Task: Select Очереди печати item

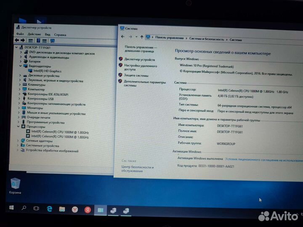Action: pos(38,117)
